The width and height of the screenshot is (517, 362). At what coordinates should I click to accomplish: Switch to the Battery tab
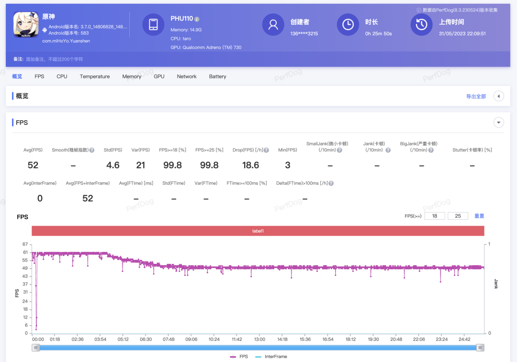tap(218, 77)
